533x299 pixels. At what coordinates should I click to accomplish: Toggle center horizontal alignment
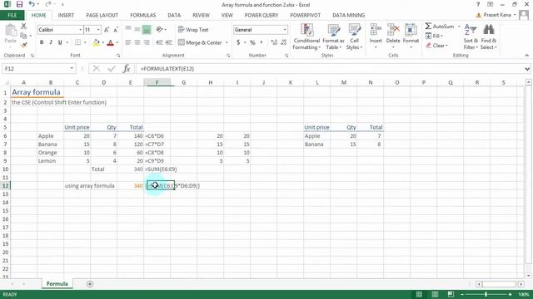tap(137, 42)
